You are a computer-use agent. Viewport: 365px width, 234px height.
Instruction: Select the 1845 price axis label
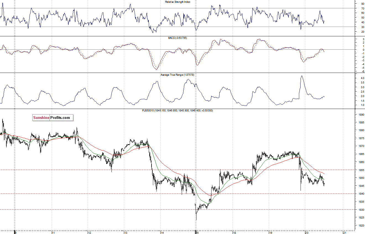[x=361, y=186]
